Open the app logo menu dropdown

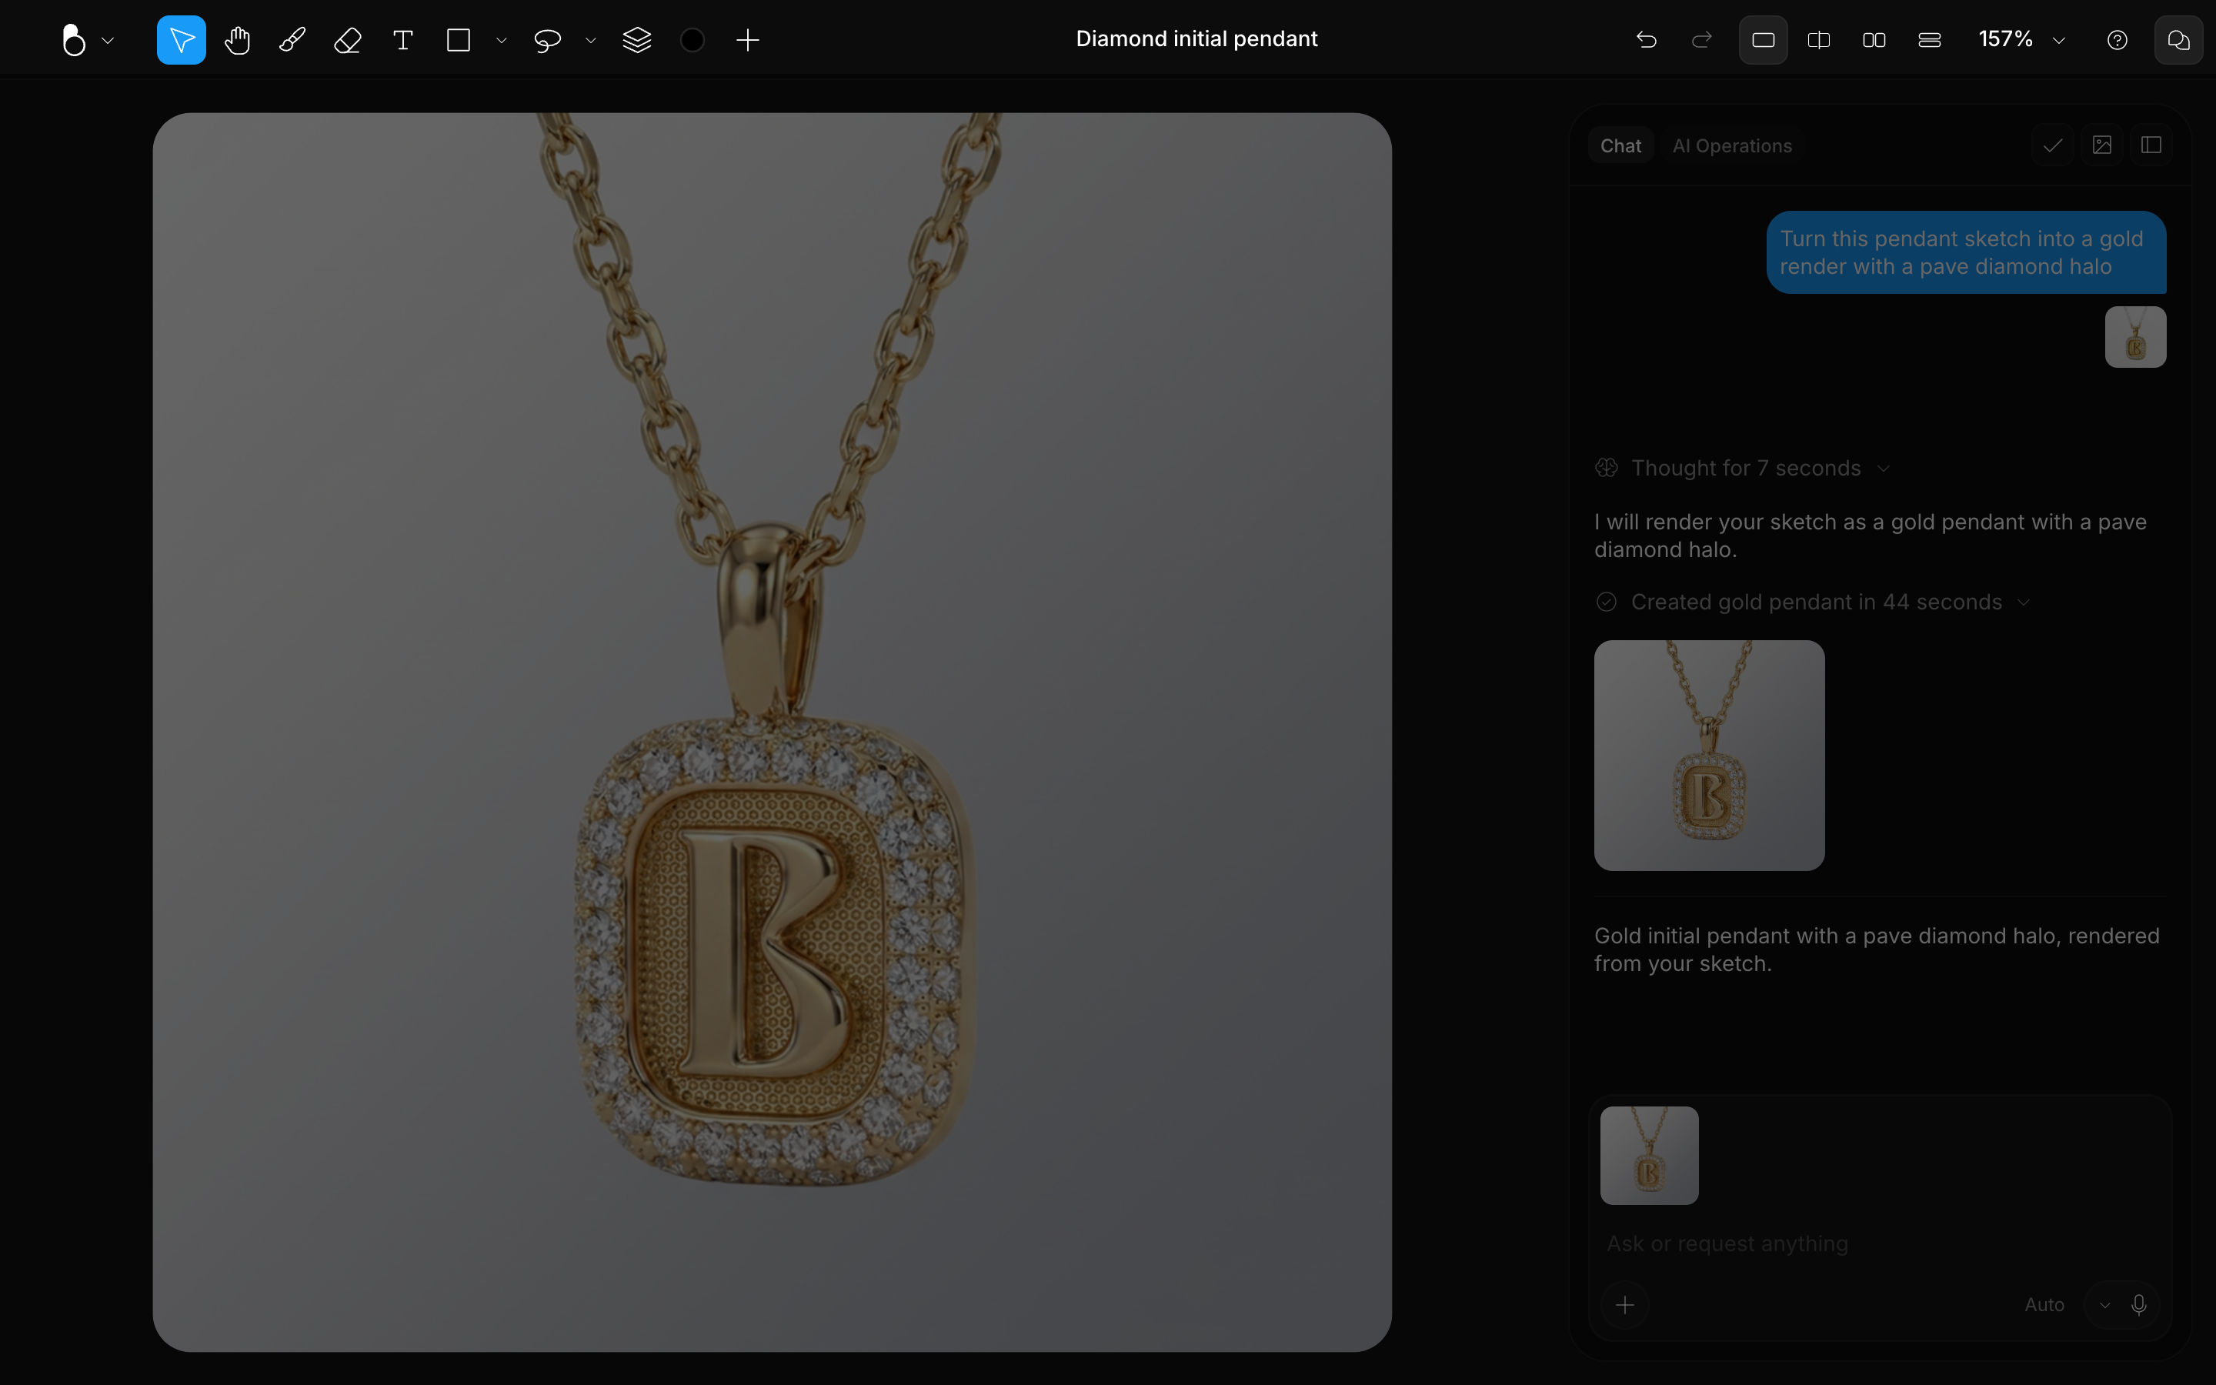coord(87,39)
